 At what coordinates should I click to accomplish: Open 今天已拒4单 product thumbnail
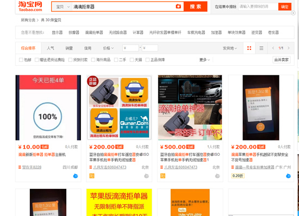point(48,107)
